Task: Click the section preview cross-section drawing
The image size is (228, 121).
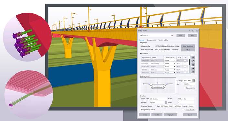Action: point(158,86)
